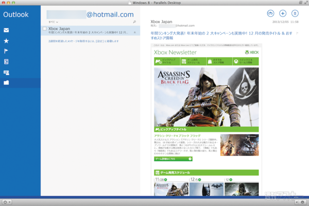Click the green plus beside 11/28 date
The width and height of the screenshot is (309, 206).
click(x=165, y=180)
